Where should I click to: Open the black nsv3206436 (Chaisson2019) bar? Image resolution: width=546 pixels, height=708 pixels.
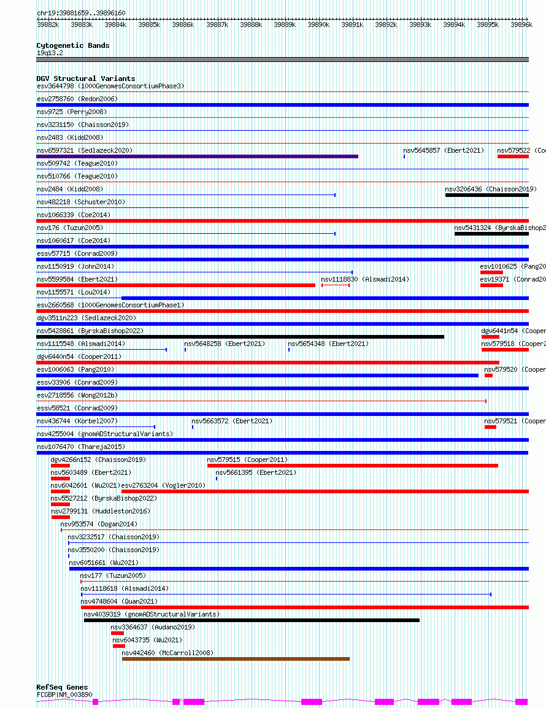(487, 195)
